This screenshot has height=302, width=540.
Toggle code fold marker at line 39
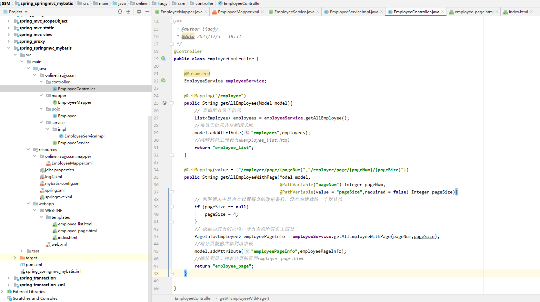click(x=172, y=207)
